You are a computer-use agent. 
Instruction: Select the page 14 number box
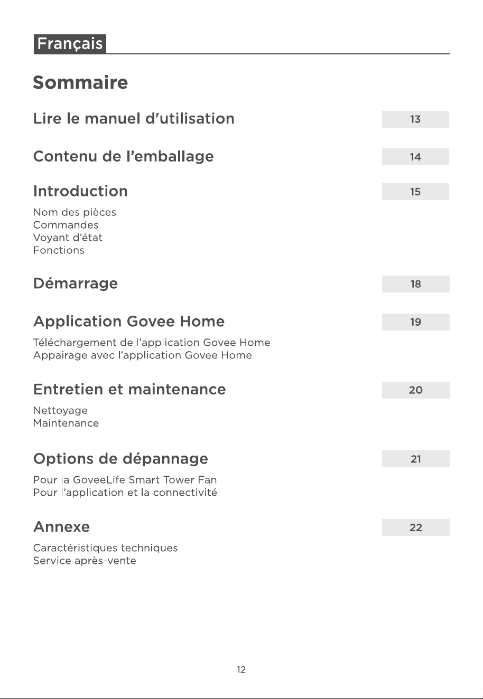[415, 157]
